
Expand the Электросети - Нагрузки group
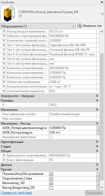point(97,96)
